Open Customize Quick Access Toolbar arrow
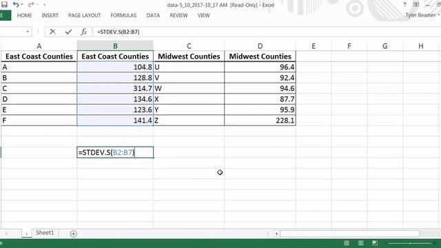 44,5
